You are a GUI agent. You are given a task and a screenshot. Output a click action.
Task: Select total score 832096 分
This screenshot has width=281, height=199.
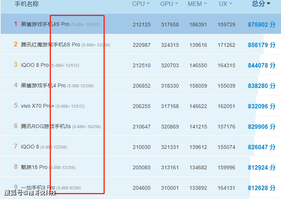point(262,106)
